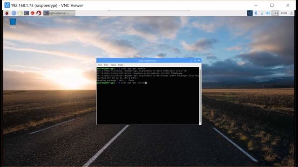Image resolution: width=298 pixels, height=167 pixels.
Task: Close the VNC Viewer window
Action: point(288,5)
